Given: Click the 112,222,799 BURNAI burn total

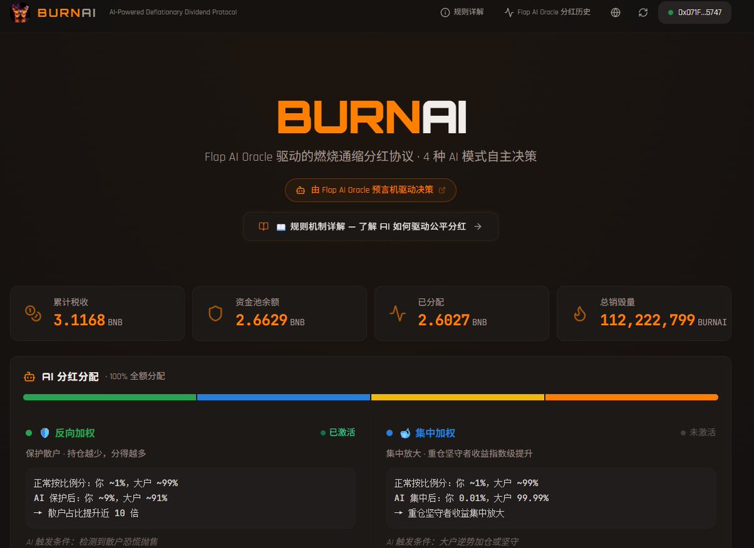Looking at the screenshot, I should [x=664, y=320].
